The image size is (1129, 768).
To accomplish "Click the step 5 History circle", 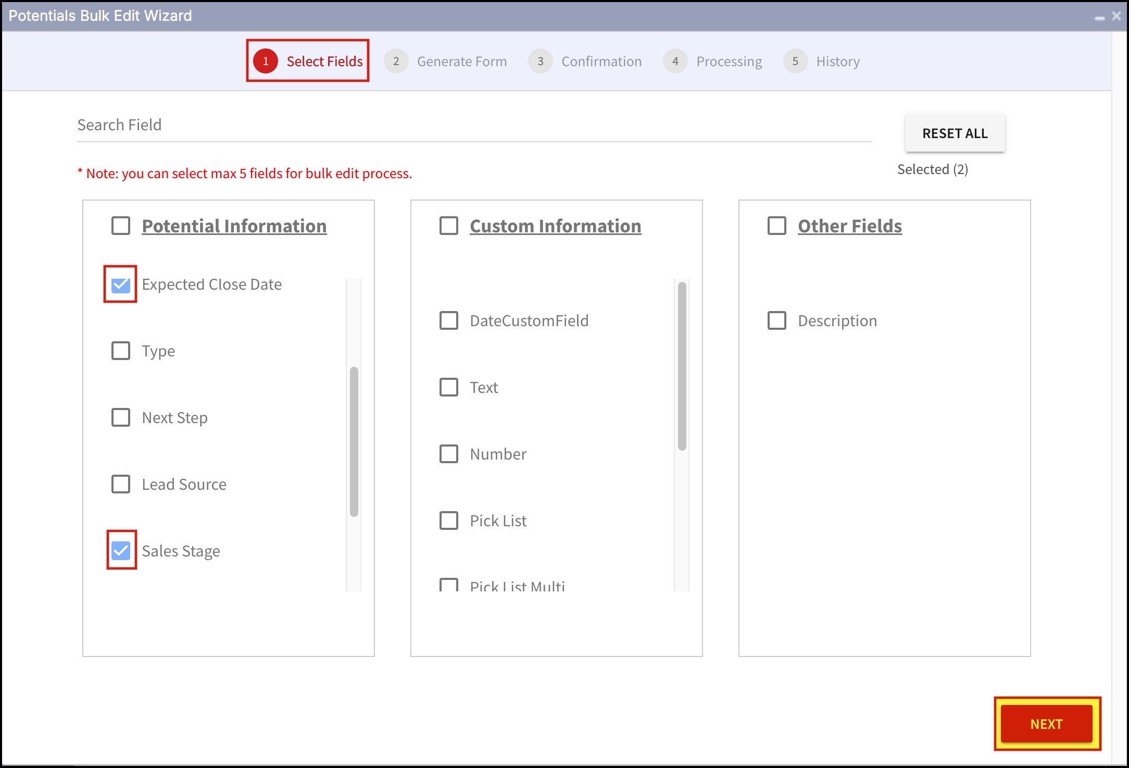I will click(795, 61).
